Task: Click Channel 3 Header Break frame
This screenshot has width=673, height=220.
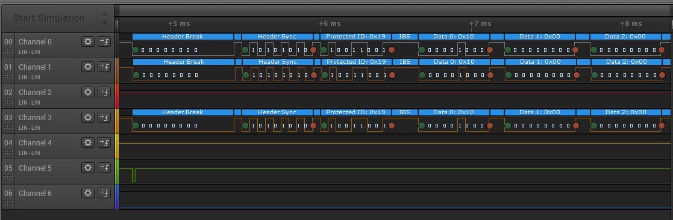Action: (x=183, y=112)
